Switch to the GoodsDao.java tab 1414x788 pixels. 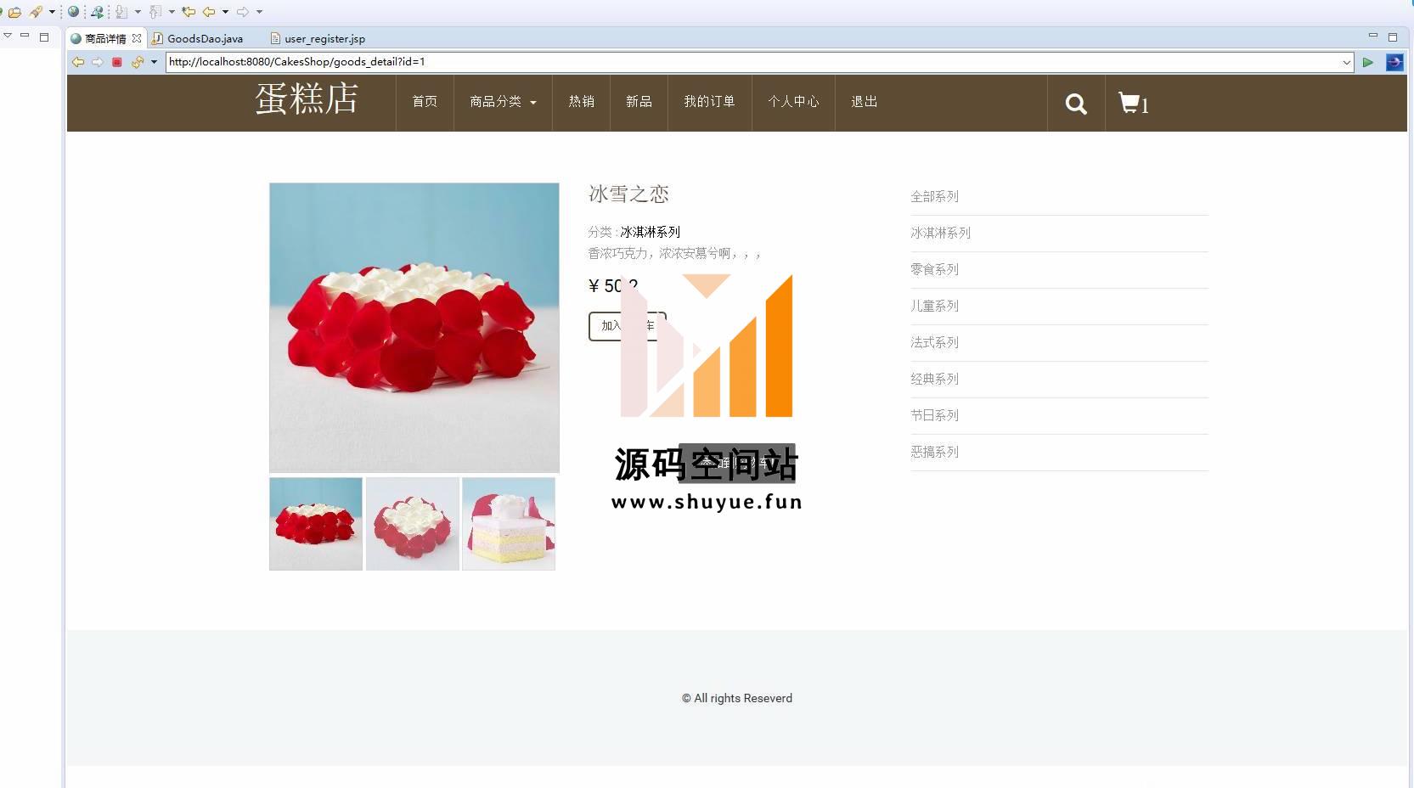[x=204, y=38]
